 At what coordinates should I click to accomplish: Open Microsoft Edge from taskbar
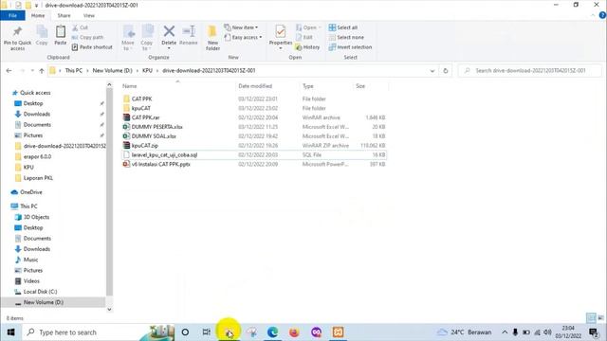pyautogui.click(x=272, y=332)
